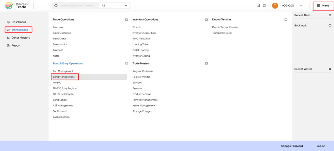The width and height of the screenshot is (334, 151).
Task: Open Bill Of Loading
Action: (141, 50)
